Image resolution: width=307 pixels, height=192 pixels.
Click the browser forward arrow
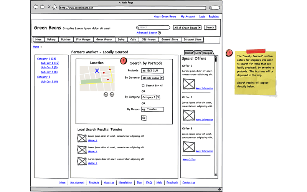pos(43,7)
